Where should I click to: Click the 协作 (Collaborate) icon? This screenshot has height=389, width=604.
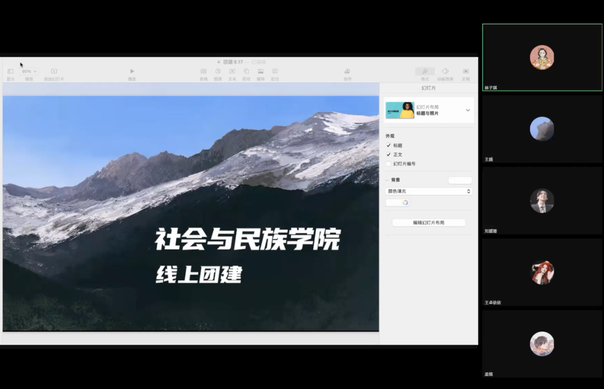pyautogui.click(x=347, y=72)
